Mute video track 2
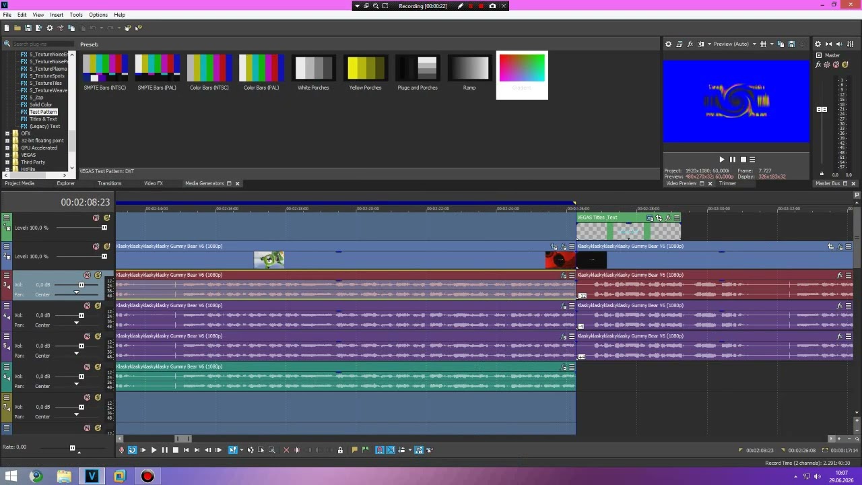Image resolution: width=862 pixels, height=485 pixels. [96, 247]
